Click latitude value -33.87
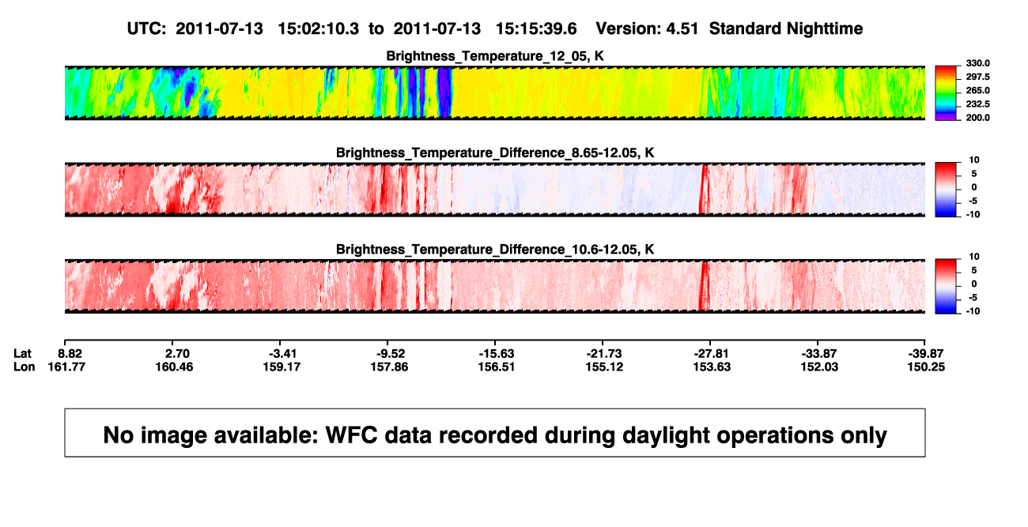 click(x=821, y=352)
